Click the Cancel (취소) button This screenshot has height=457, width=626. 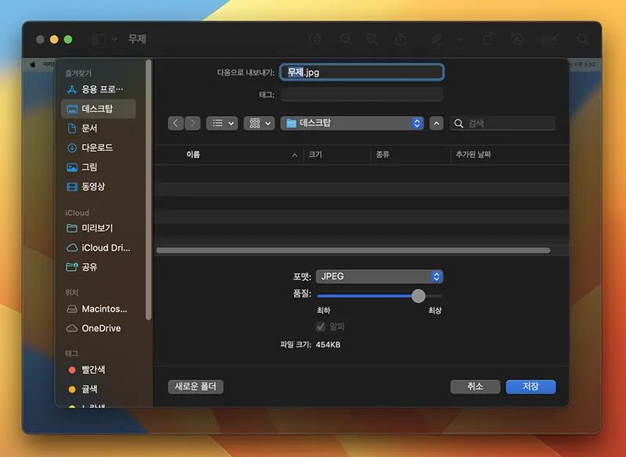tap(475, 387)
